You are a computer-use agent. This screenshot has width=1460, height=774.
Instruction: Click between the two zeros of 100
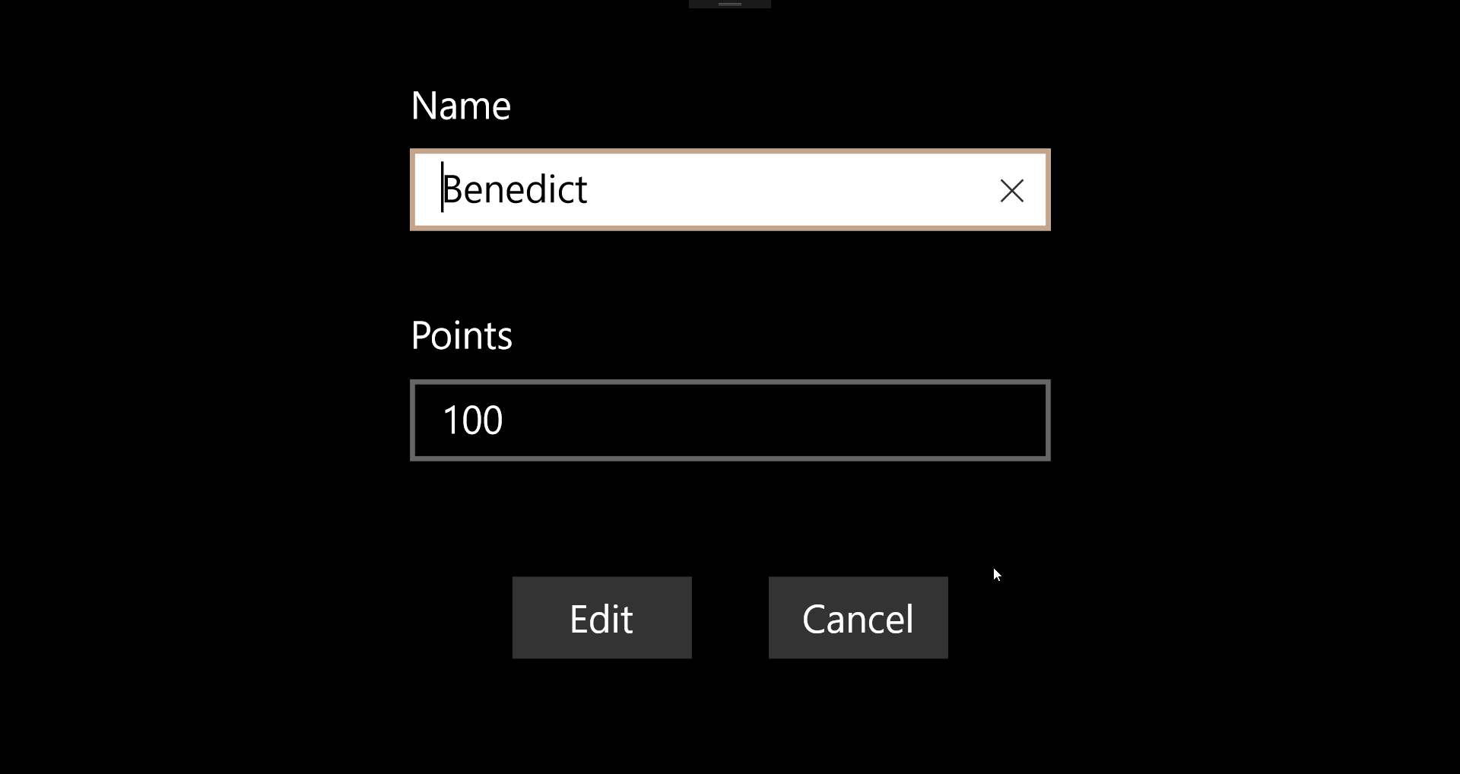pyautogui.click(x=482, y=420)
